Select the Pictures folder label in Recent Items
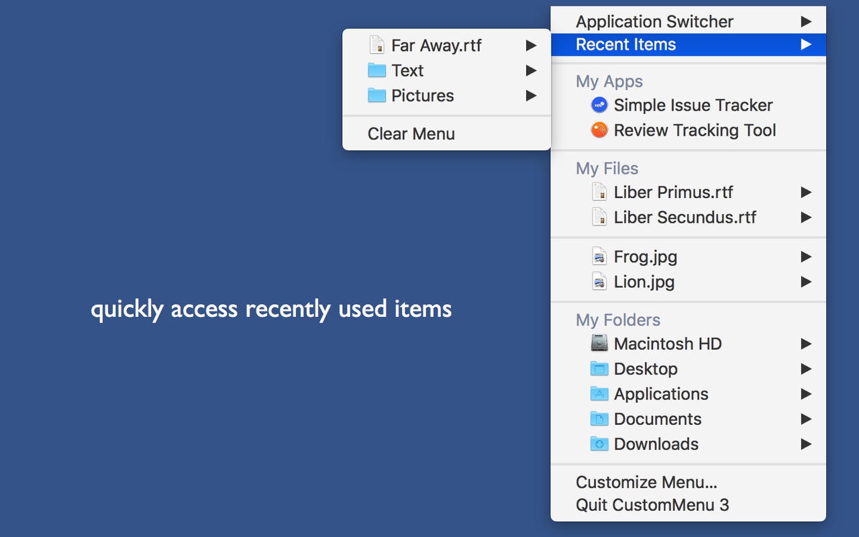 (x=423, y=95)
